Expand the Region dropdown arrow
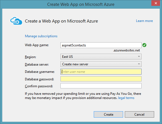The width and height of the screenshot is (162, 124). click(x=139, y=56)
